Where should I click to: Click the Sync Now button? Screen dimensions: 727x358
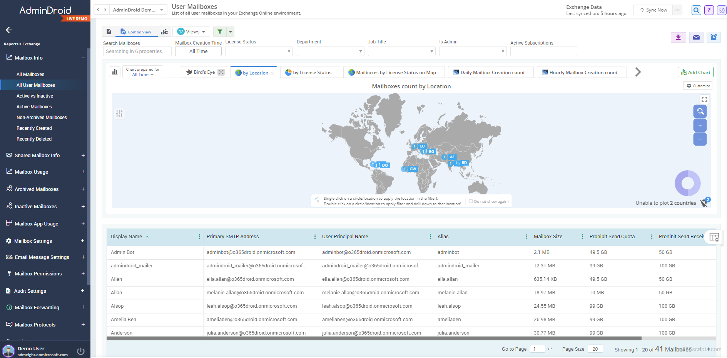click(x=653, y=10)
